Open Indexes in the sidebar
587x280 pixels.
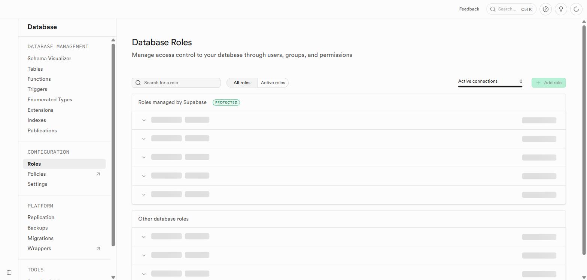point(37,120)
